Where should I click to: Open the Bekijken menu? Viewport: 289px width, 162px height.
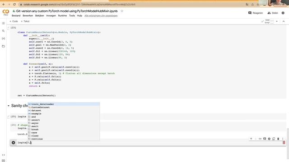click(39, 16)
